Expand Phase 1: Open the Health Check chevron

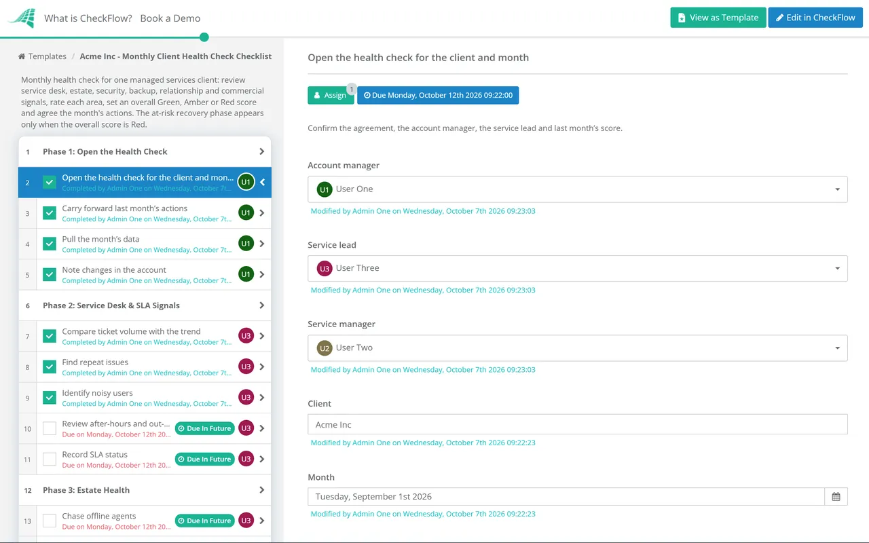(x=261, y=151)
